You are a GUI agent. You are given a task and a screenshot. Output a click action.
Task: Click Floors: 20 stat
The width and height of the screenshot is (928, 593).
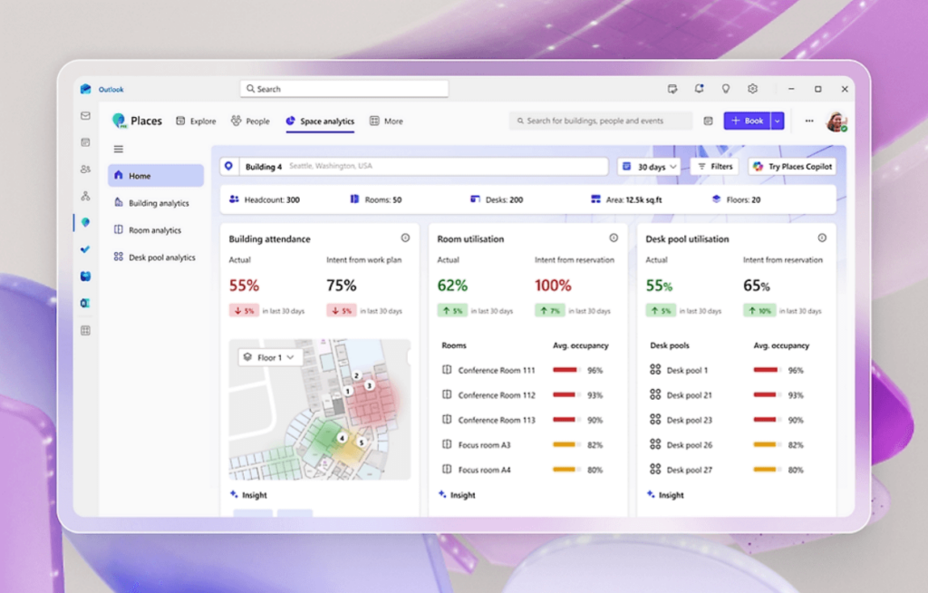click(x=736, y=199)
